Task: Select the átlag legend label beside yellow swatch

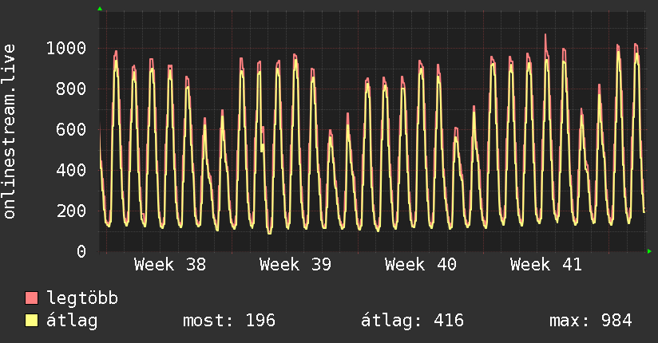Action: pos(72,321)
